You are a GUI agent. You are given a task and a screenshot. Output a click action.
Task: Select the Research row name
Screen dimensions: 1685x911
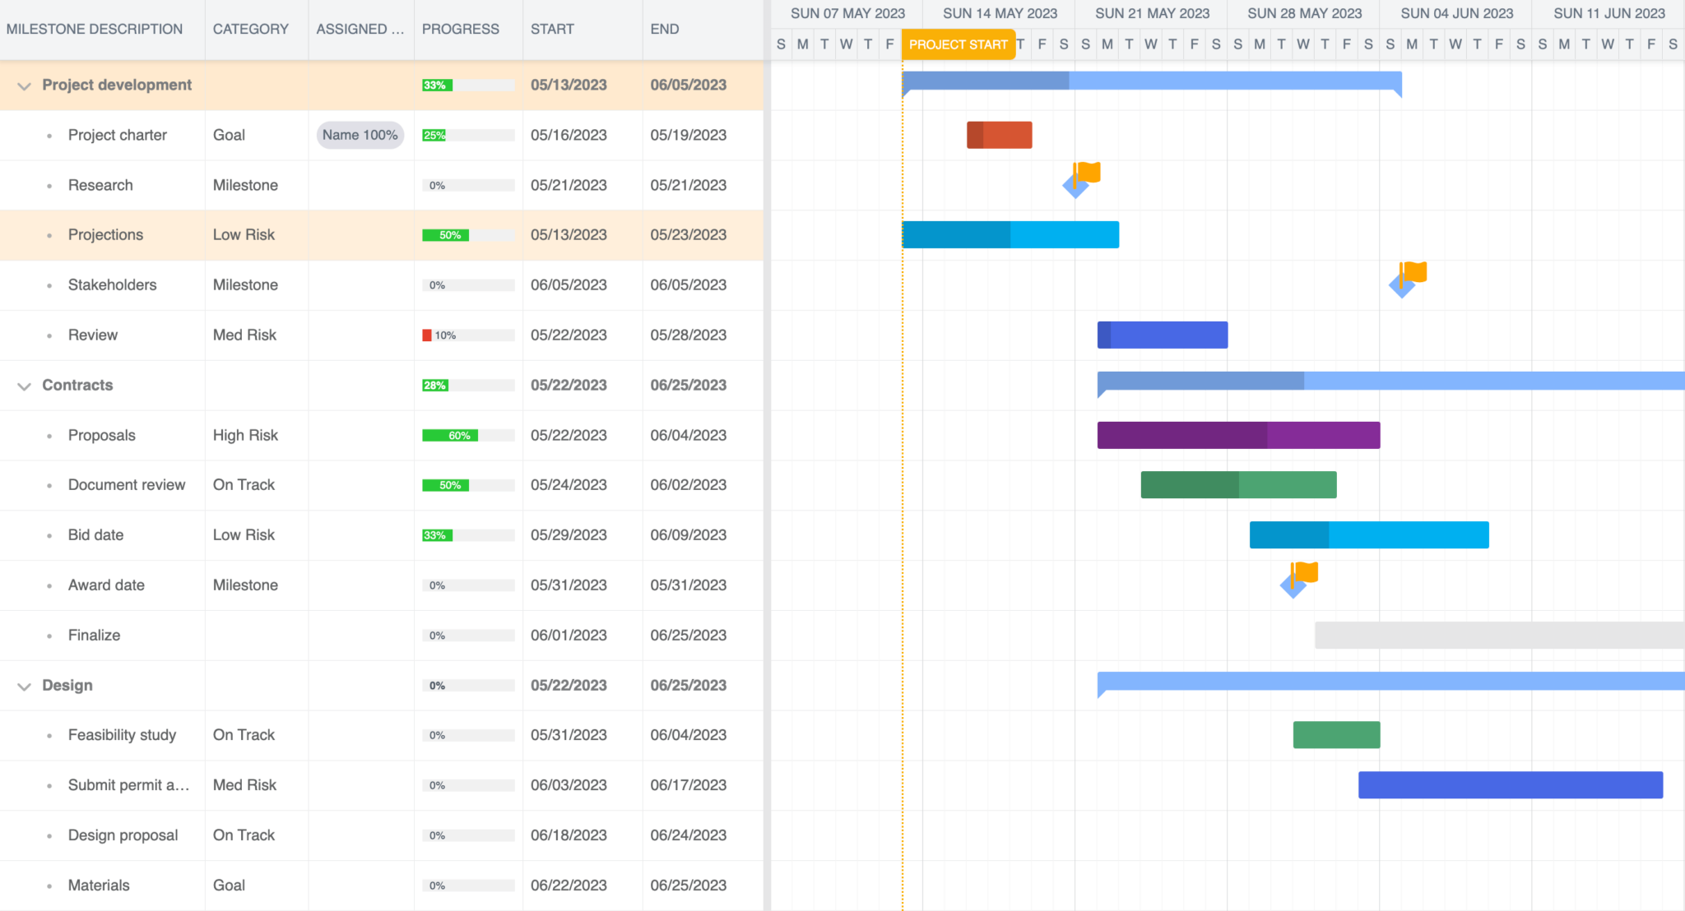[100, 185]
